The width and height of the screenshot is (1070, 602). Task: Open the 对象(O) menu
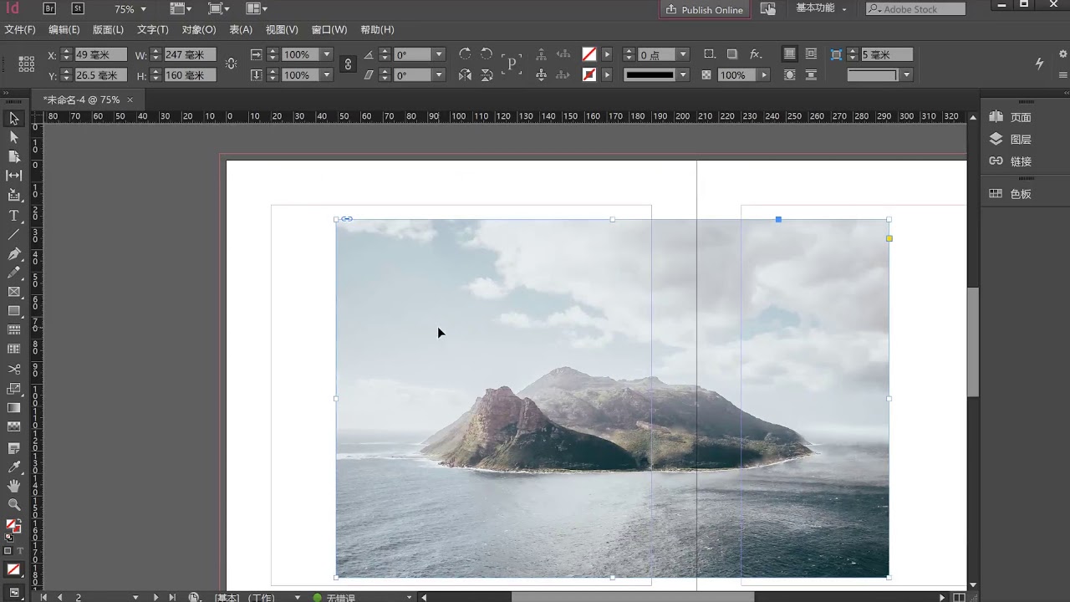[199, 29]
